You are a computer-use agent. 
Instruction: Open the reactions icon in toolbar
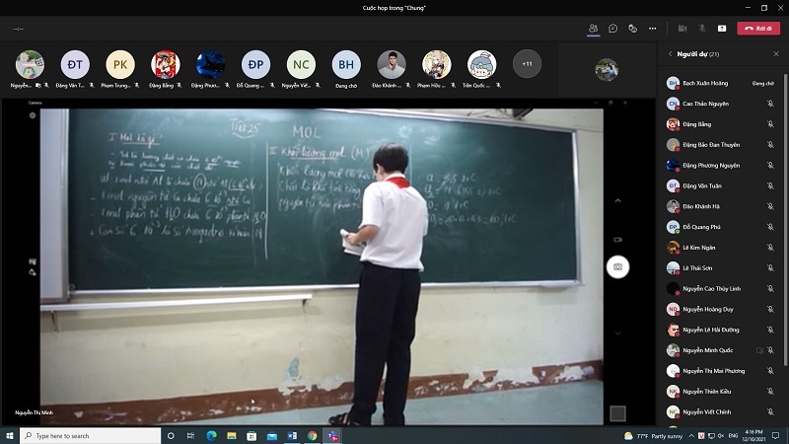(x=632, y=29)
